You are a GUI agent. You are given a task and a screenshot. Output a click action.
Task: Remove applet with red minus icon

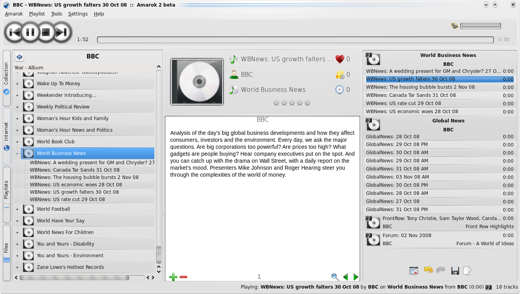tap(184, 277)
